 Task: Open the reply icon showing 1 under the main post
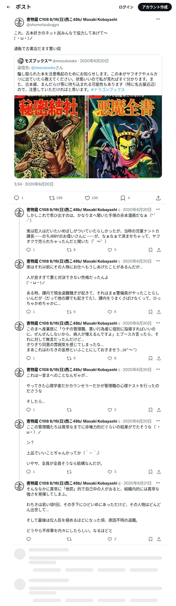19,198
